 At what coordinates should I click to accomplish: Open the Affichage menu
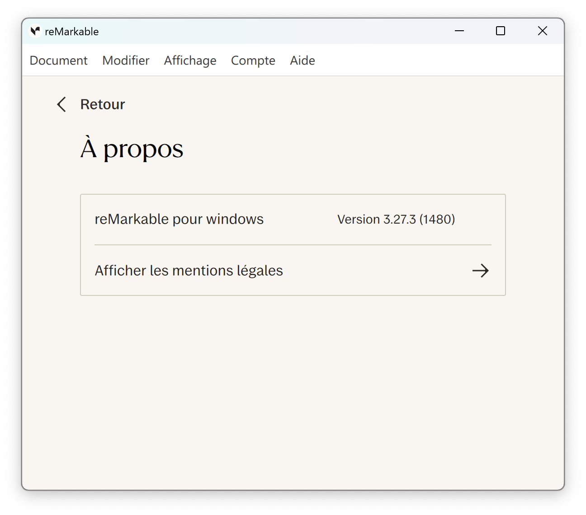(190, 61)
